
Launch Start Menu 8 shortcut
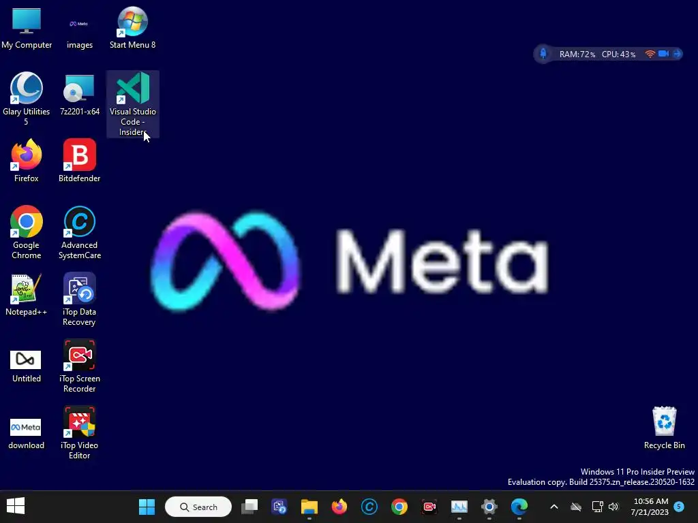click(133, 27)
